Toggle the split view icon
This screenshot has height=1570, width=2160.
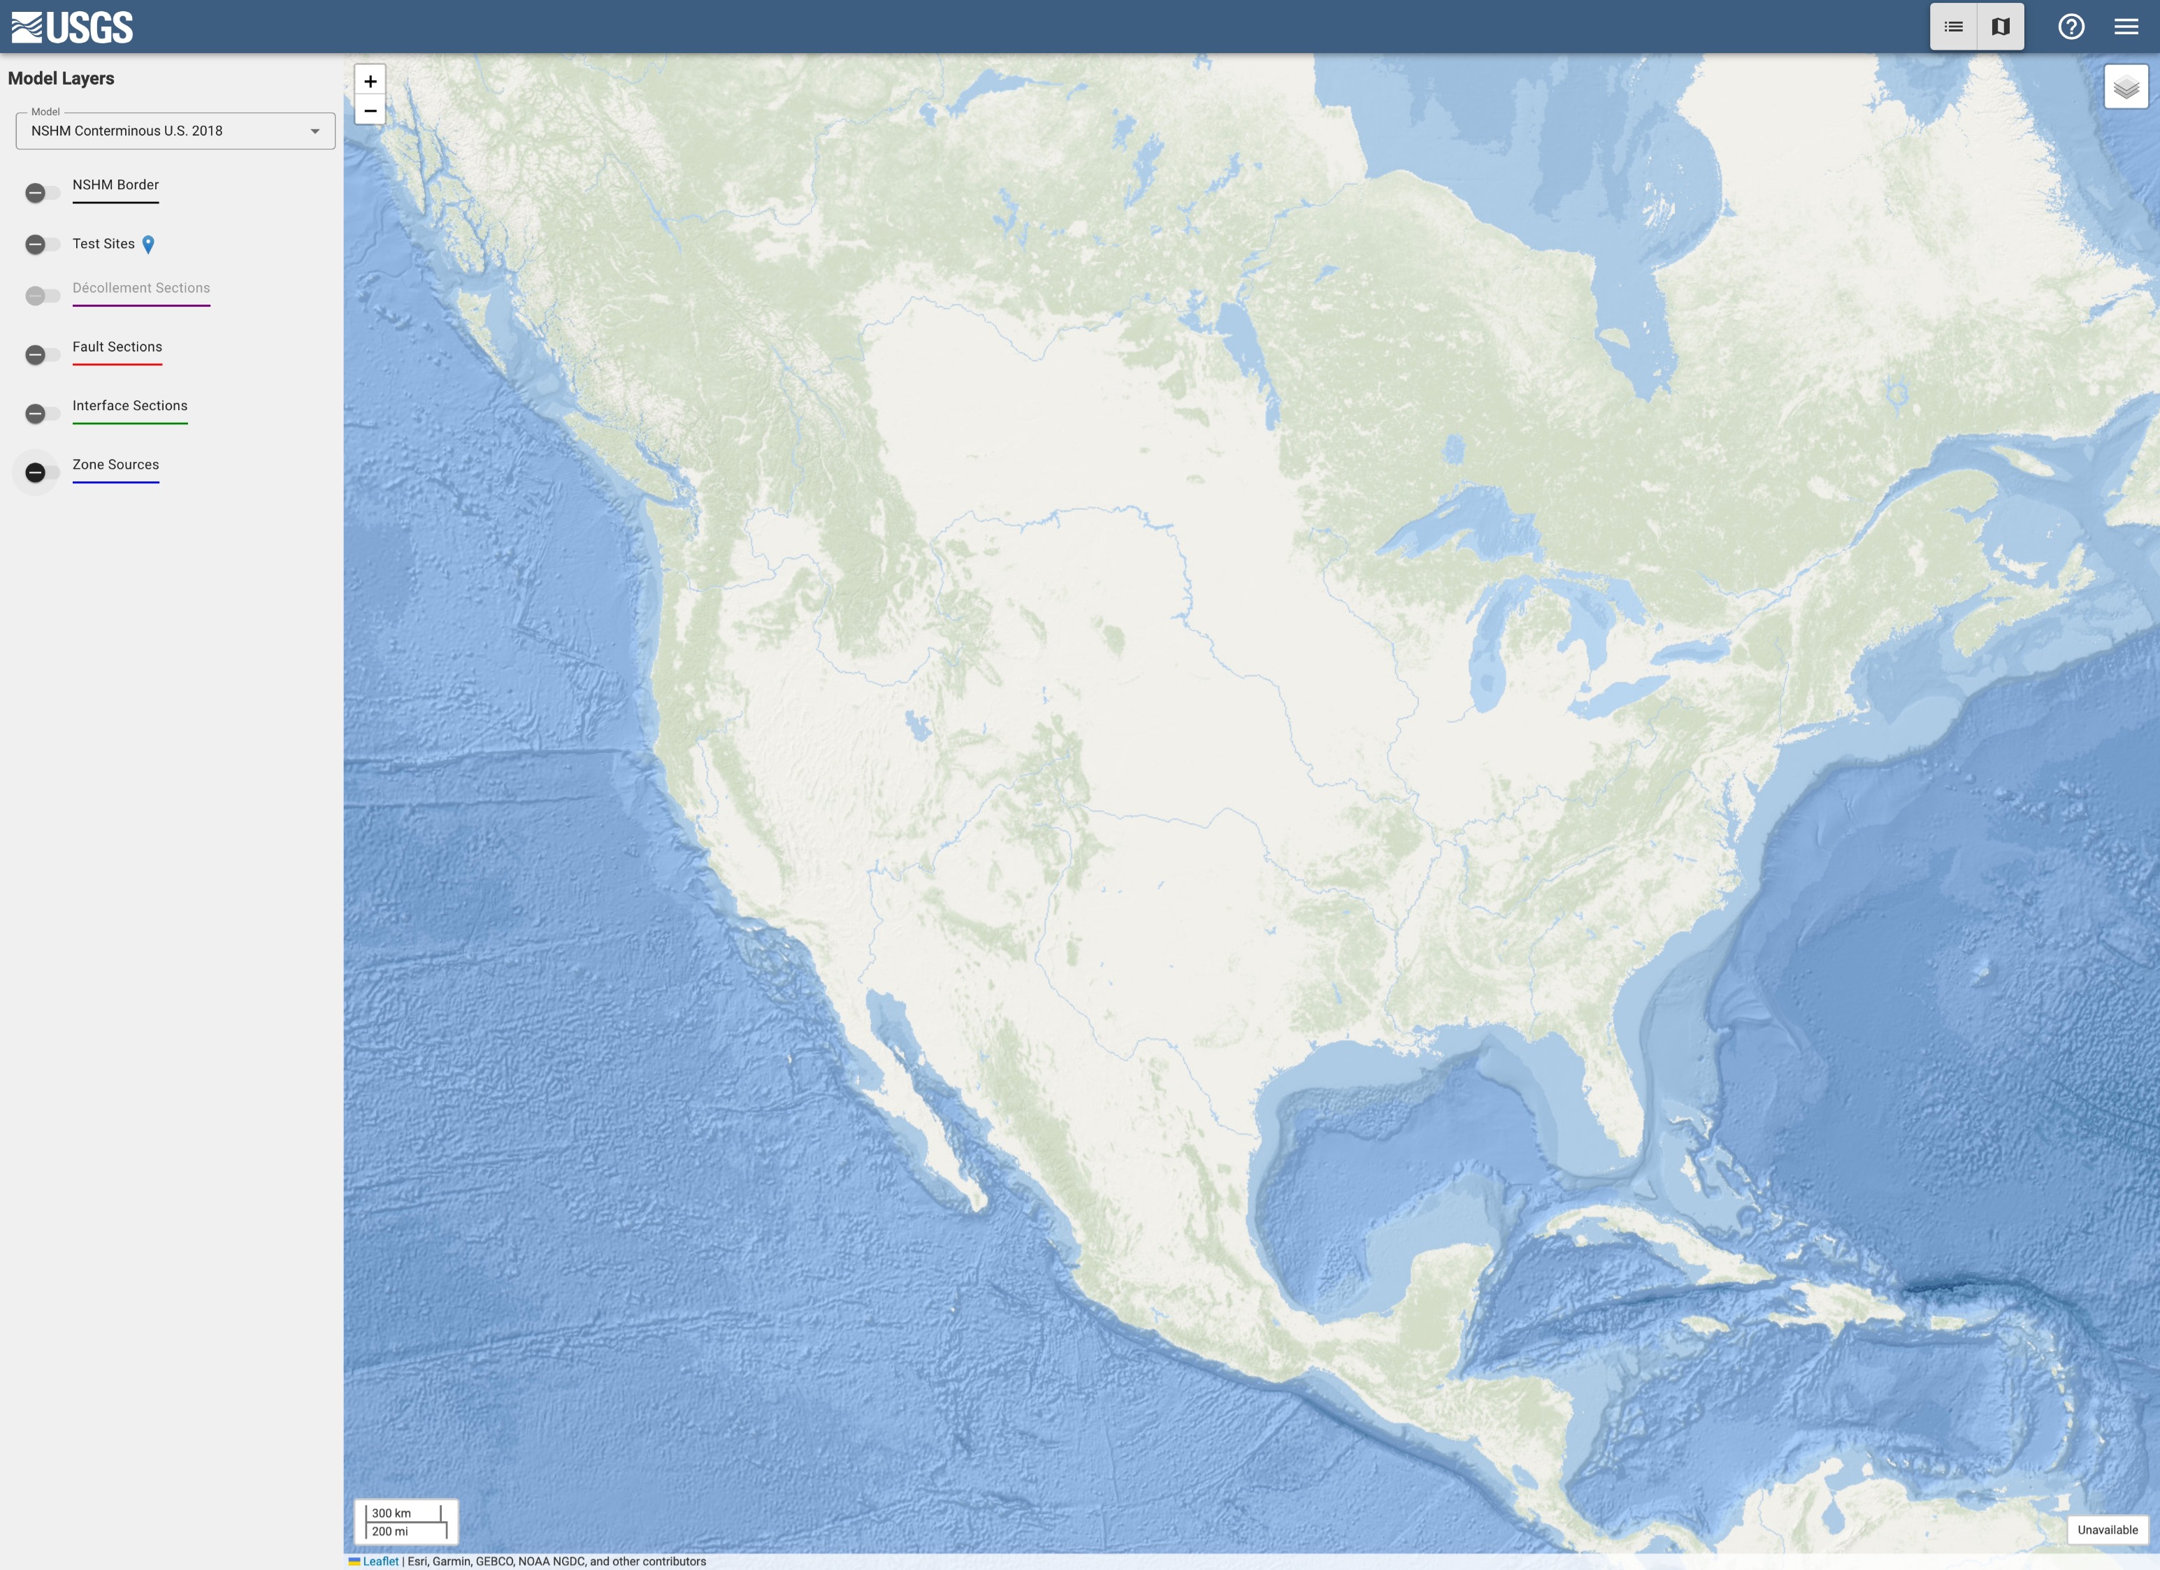point(2001,25)
